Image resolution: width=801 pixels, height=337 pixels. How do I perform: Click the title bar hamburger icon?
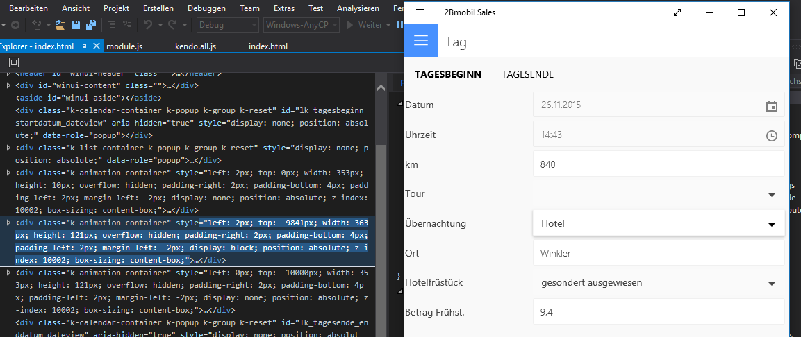pos(420,12)
